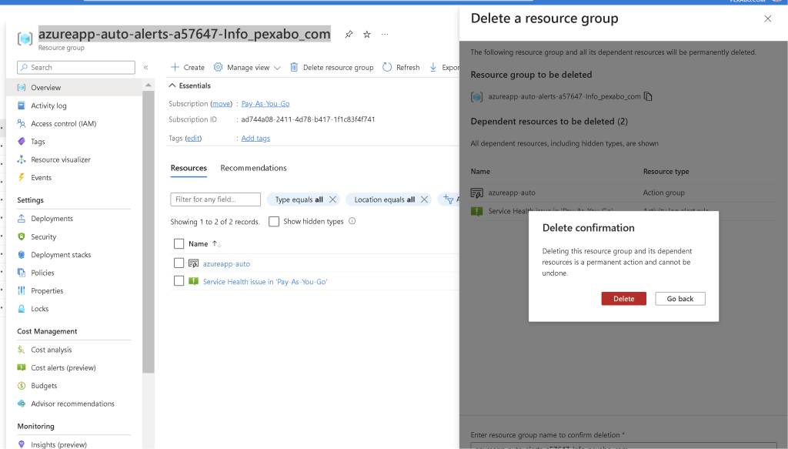This screenshot has height=449, width=788.
Task: Switch to the Recommendations tab
Action: pos(253,168)
